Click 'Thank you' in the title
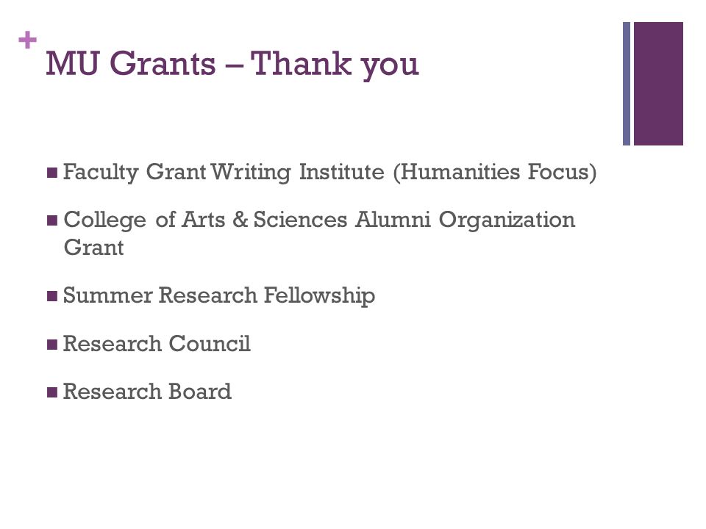This screenshot has width=706, height=529. coord(335,65)
